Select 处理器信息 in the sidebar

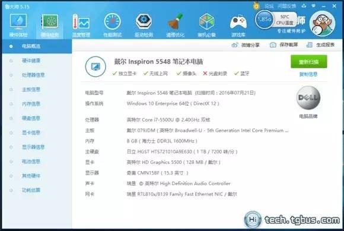click(x=33, y=75)
